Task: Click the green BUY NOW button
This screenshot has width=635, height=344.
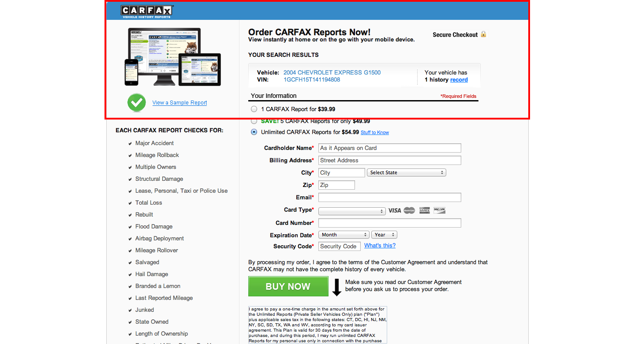Action: (x=288, y=286)
